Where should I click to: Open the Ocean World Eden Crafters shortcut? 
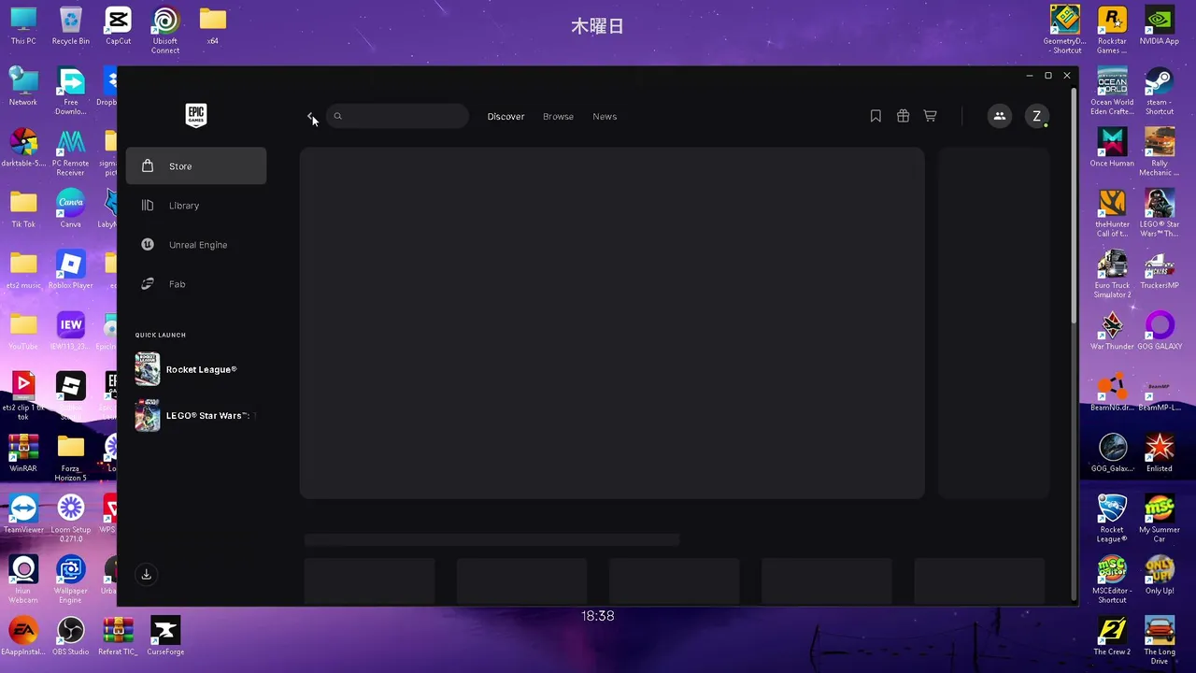(1112, 91)
